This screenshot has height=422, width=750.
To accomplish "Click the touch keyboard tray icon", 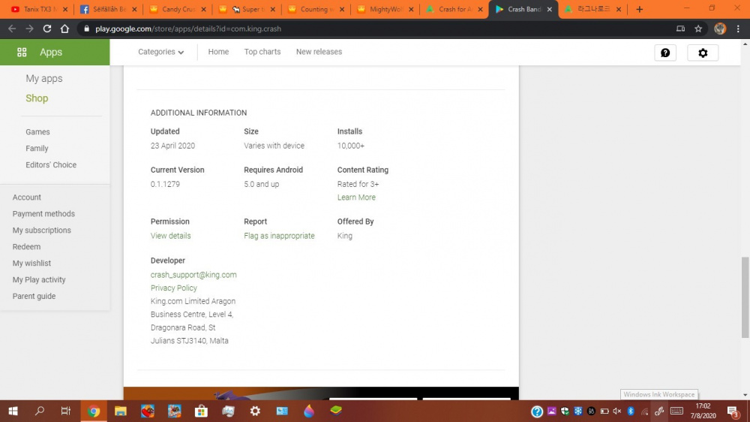I will pyautogui.click(x=676, y=411).
